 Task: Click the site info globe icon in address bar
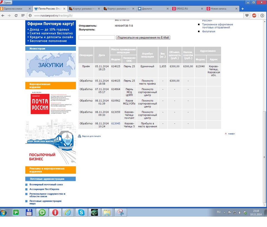[30, 16]
